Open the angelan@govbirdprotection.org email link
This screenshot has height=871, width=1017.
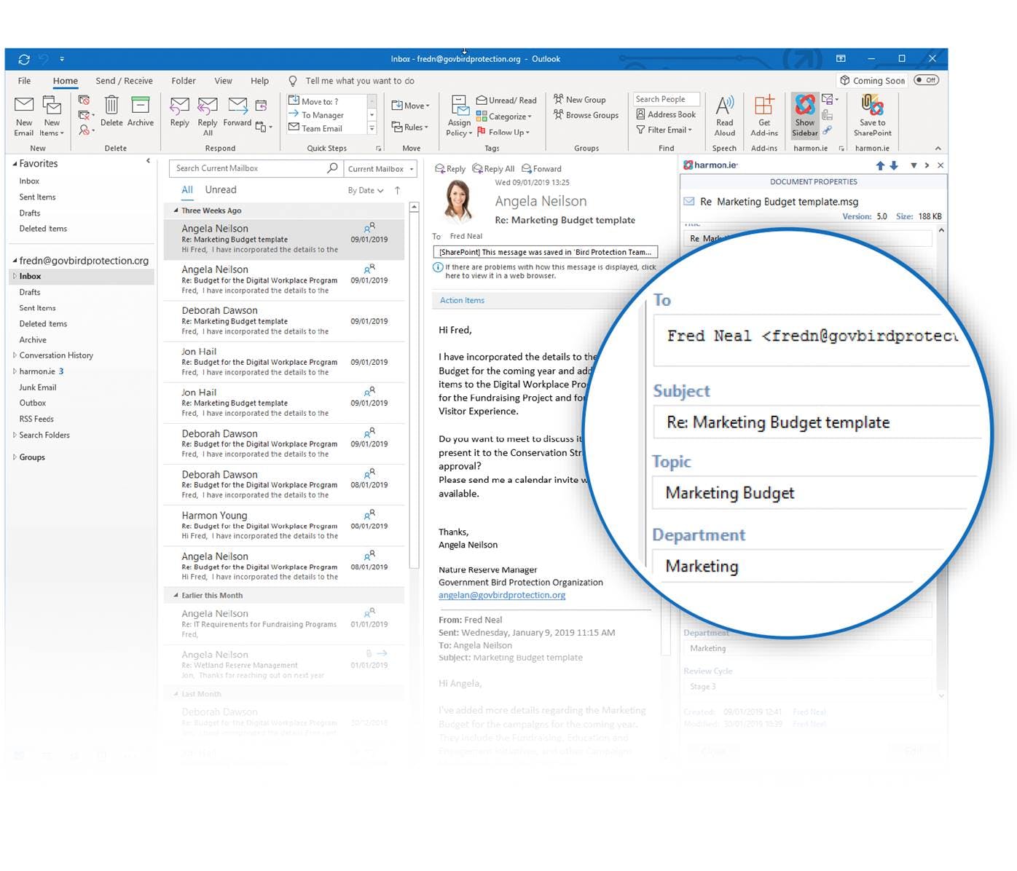pyautogui.click(x=502, y=595)
